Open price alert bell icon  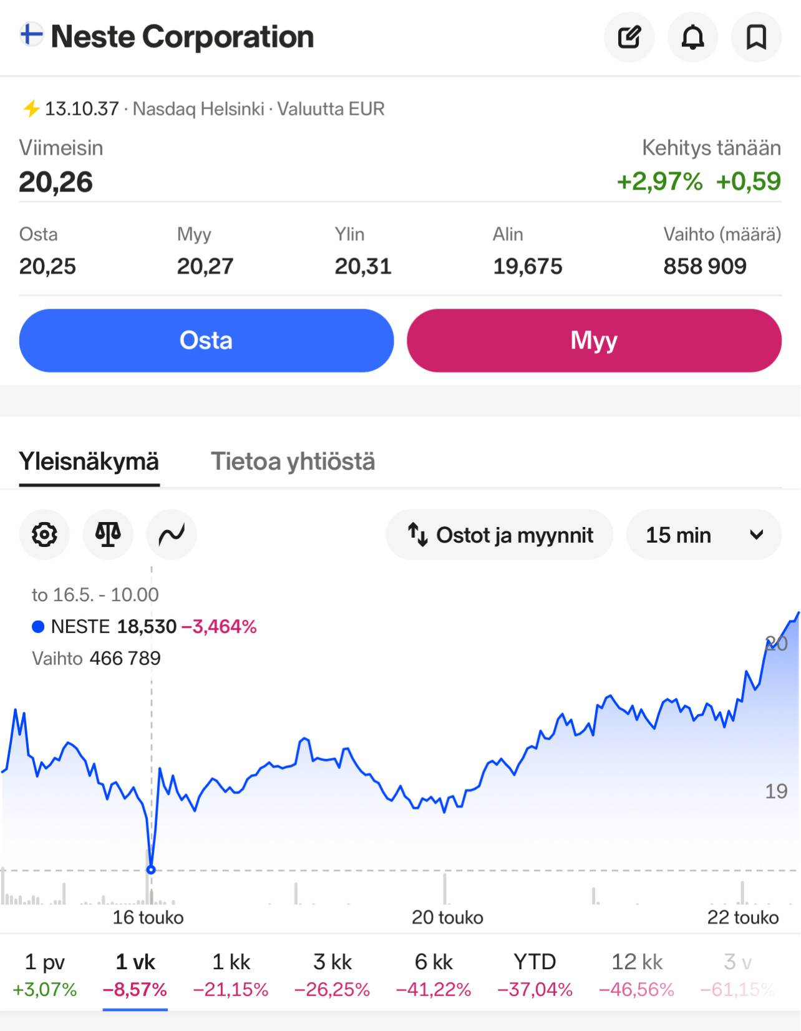pyautogui.click(x=692, y=37)
